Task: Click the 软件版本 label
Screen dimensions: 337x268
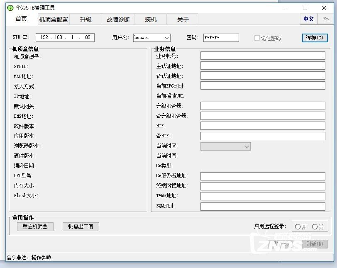Action: point(25,126)
